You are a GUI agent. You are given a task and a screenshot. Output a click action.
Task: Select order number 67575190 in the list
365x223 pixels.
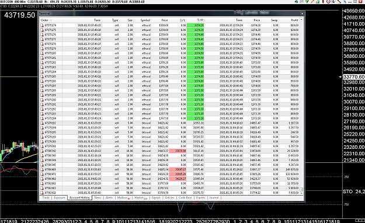(x=50, y=100)
